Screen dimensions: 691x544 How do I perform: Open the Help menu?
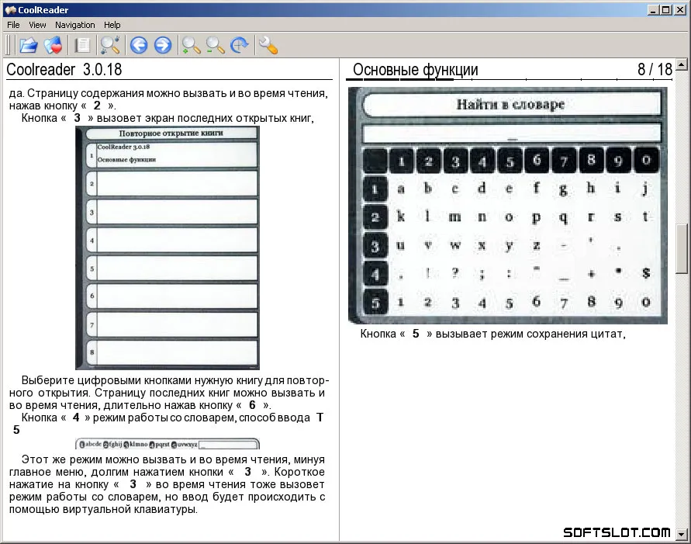coord(112,25)
